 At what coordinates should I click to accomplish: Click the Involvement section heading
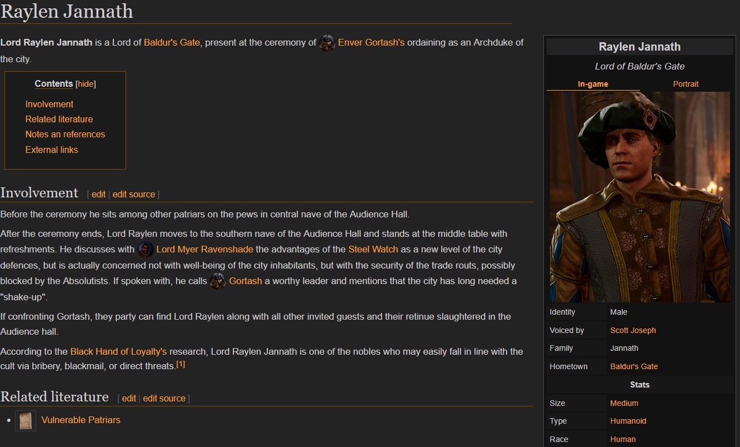(x=39, y=193)
